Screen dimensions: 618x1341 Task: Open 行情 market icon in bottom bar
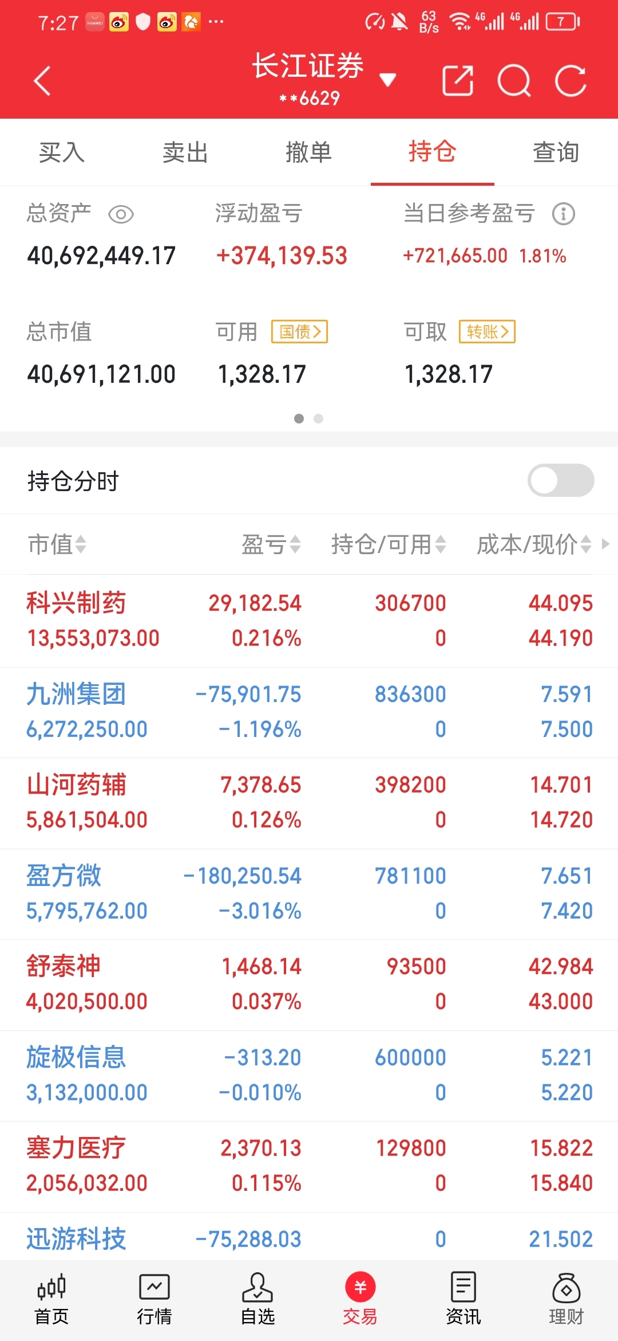[x=154, y=1300]
